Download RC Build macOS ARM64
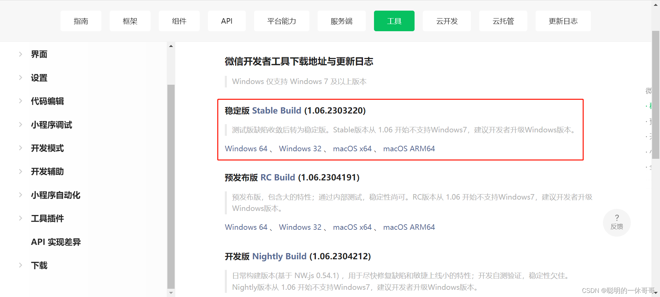 click(409, 227)
